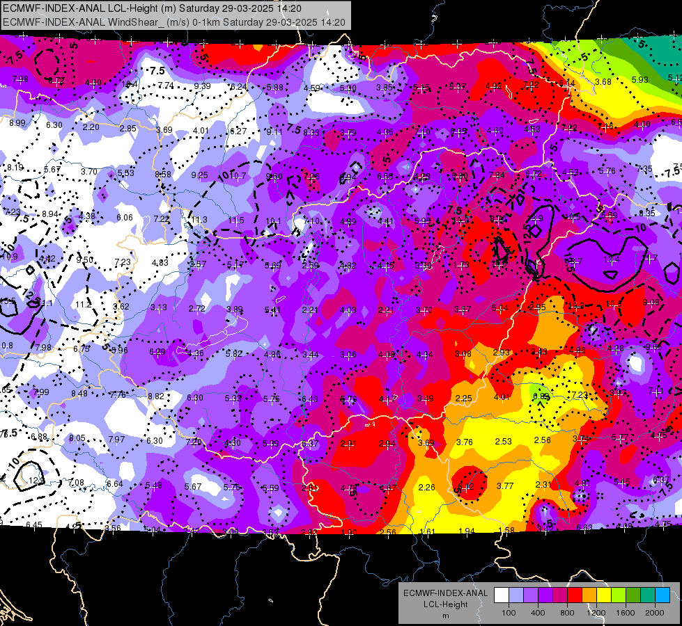Select grid value 2.72

click(x=196, y=309)
